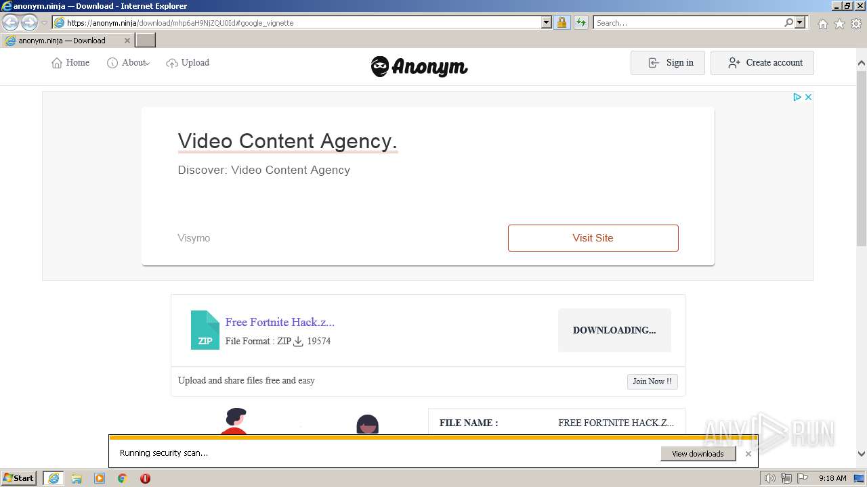Click the red Opera-style taskbar icon

coord(145,478)
